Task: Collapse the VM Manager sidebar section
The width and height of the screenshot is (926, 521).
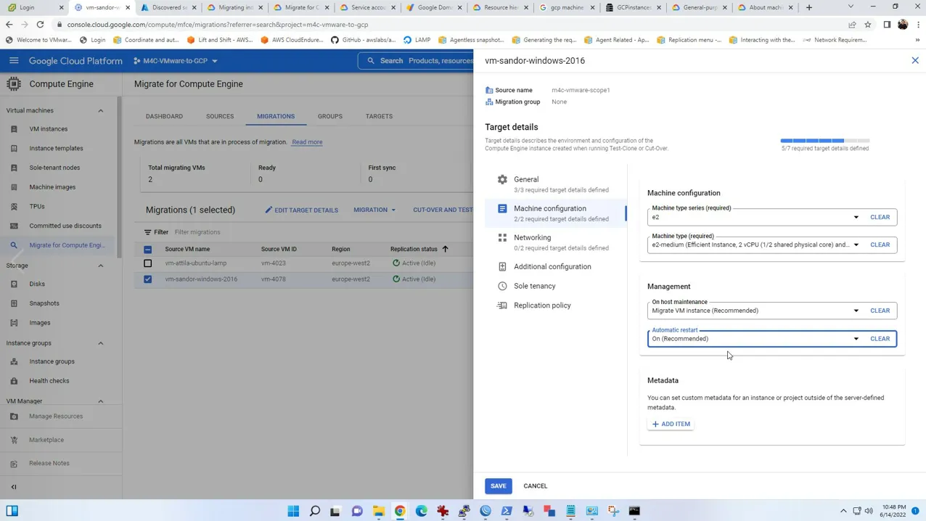Action: coord(101,401)
